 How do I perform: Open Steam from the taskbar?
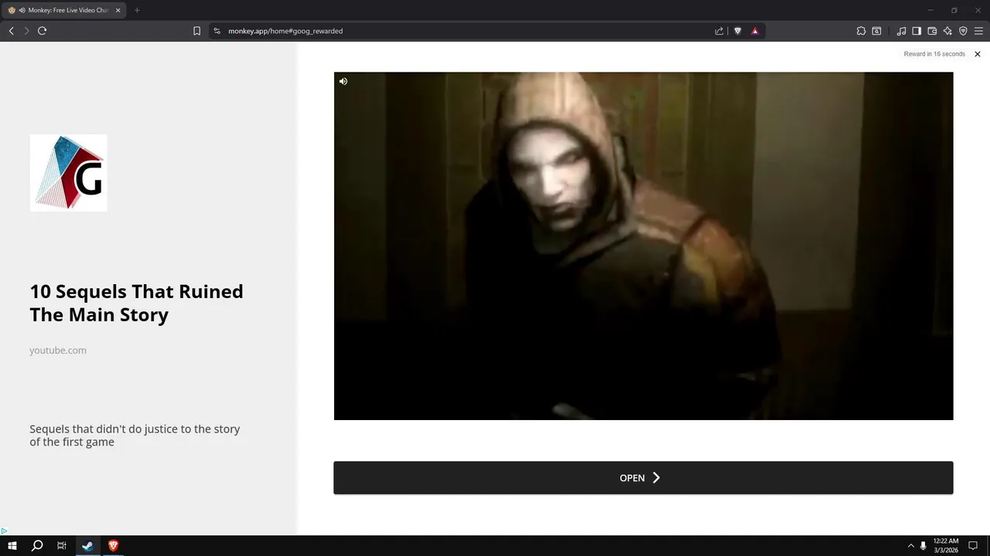tap(87, 546)
